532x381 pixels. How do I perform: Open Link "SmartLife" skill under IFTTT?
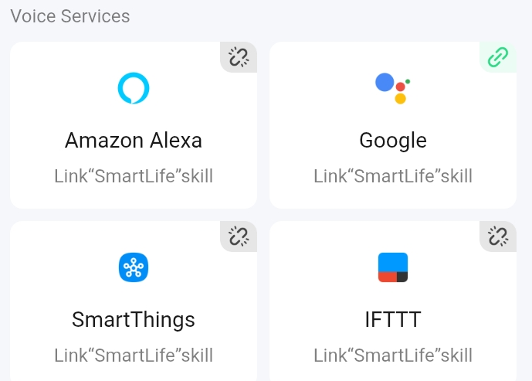tap(393, 355)
